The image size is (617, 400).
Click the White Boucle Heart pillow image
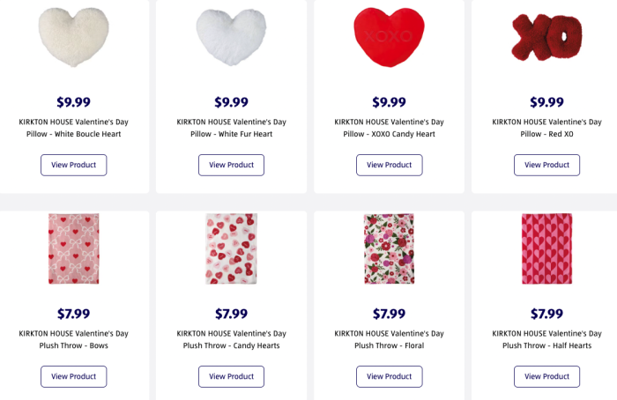[x=73, y=36]
